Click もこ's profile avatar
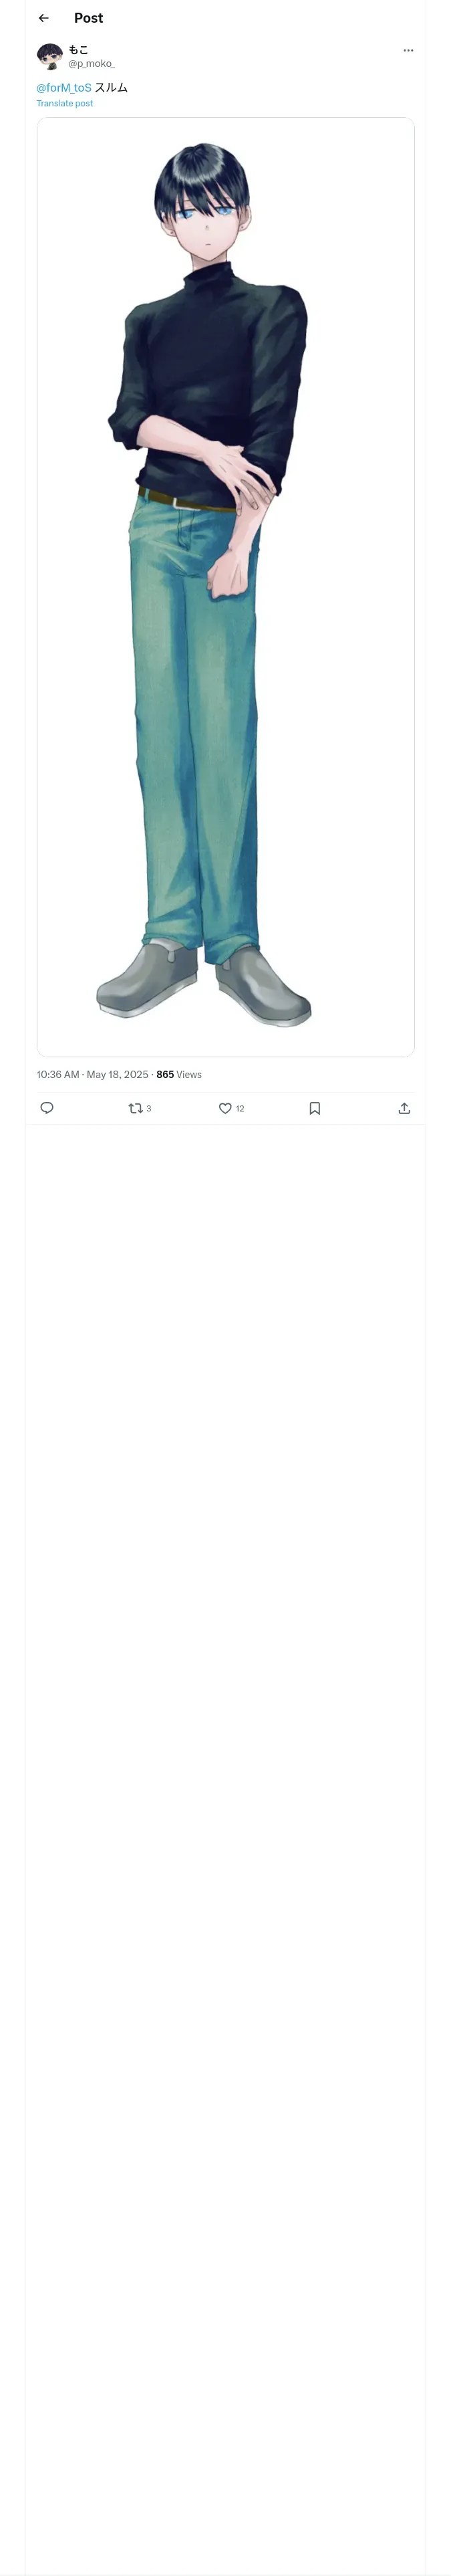This screenshot has width=451, height=2576. point(50,56)
